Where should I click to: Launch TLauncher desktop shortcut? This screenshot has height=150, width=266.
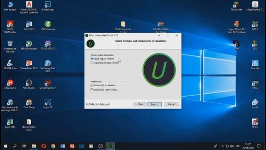(x=236, y=6)
